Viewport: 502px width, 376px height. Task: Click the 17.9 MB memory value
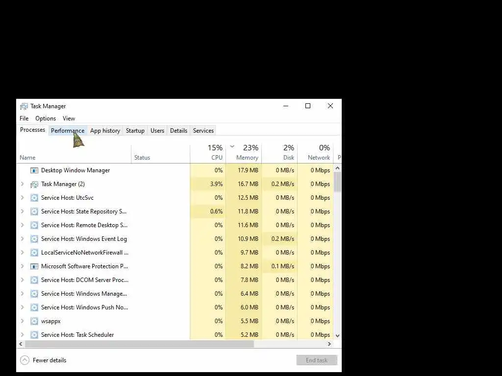(248, 170)
